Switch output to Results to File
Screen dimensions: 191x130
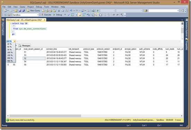[x=100, y=15]
